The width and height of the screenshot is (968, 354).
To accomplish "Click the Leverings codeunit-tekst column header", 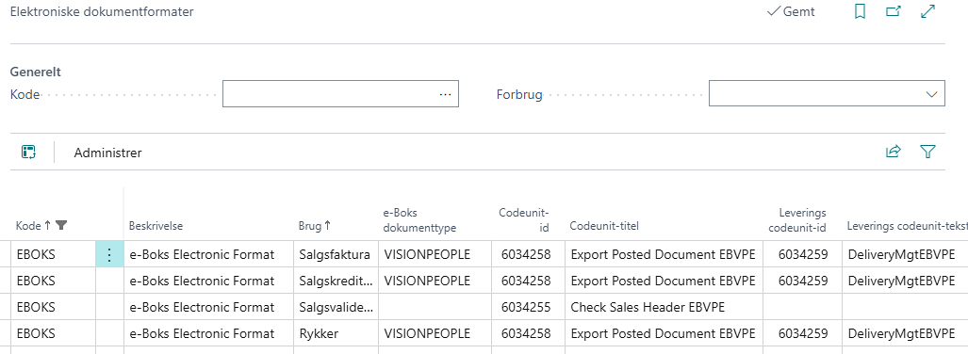I will coord(907,226).
